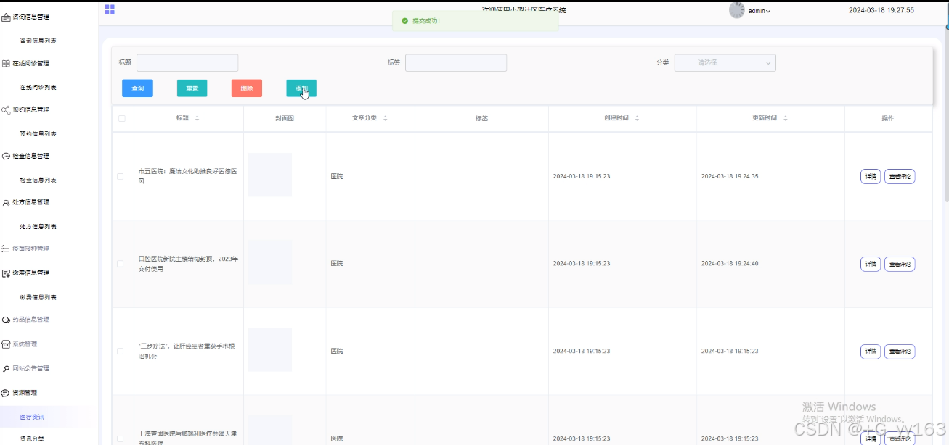Click the 缴费信息管理 document icon

(x=6, y=273)
